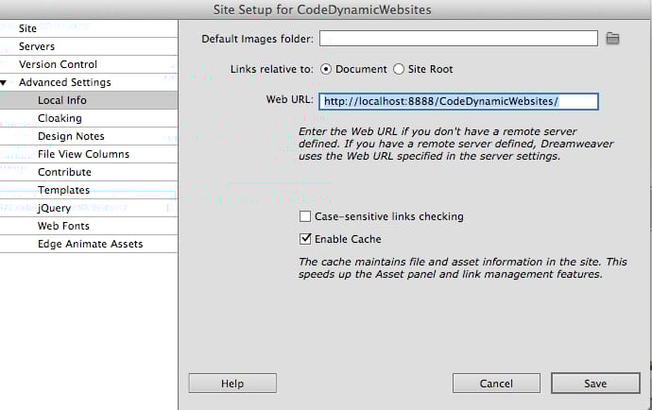Select Local Info in sidebar
The height and width of the screenshot is (410, 652).
(89, 100)
